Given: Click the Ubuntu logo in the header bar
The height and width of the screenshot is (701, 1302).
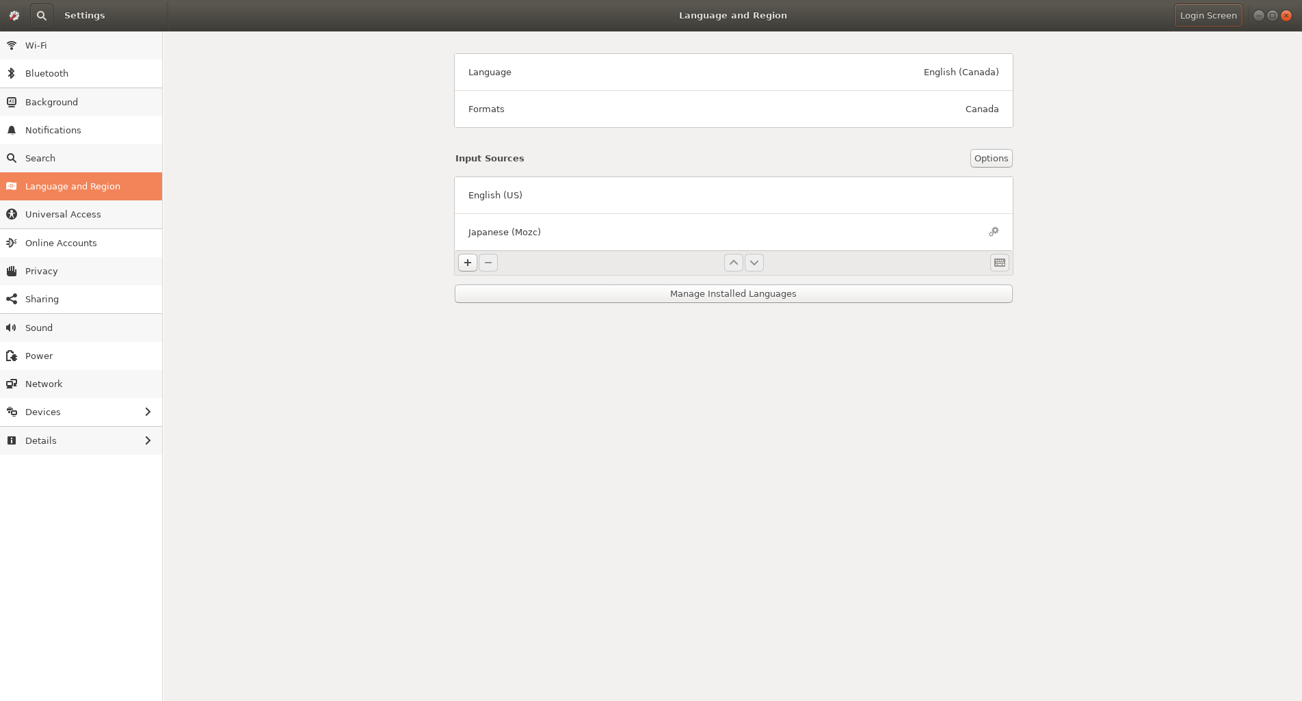Looking at the screenshot, I should pos(14,15).
